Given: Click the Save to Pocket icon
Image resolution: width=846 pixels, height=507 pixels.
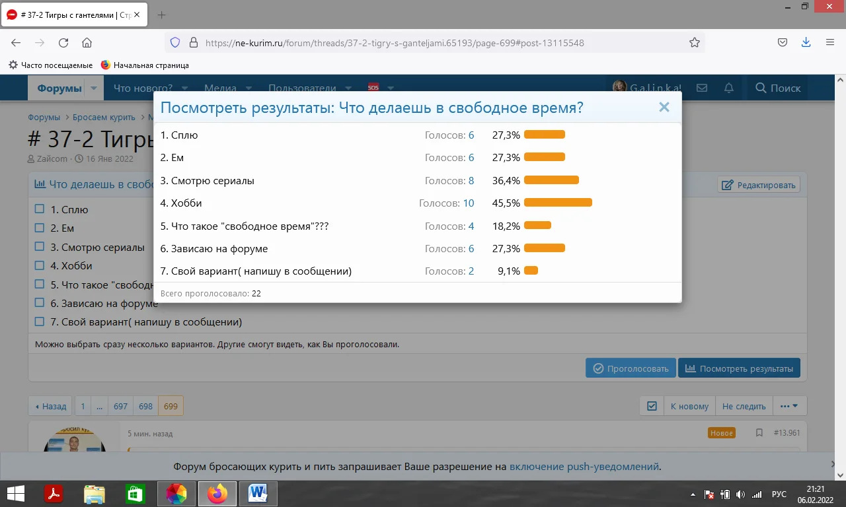Looking at the screenshot, I should point(782,43).
